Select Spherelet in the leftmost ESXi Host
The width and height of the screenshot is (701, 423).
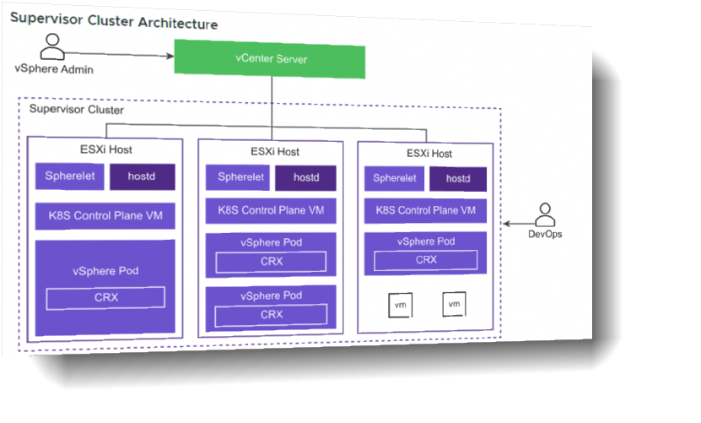69,176
